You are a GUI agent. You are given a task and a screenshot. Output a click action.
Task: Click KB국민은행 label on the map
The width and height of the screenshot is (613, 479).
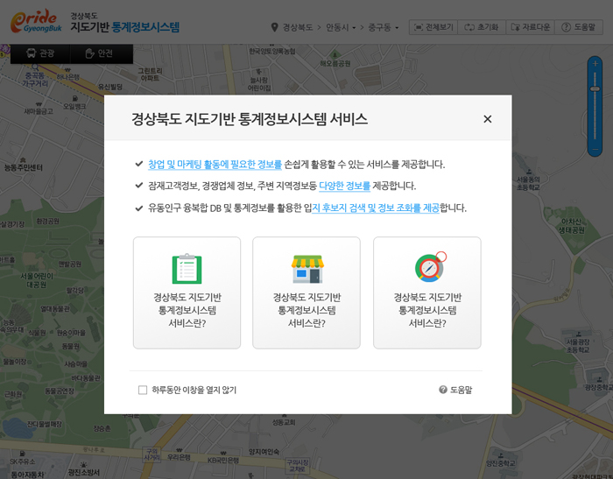click(x=222, y=461)
